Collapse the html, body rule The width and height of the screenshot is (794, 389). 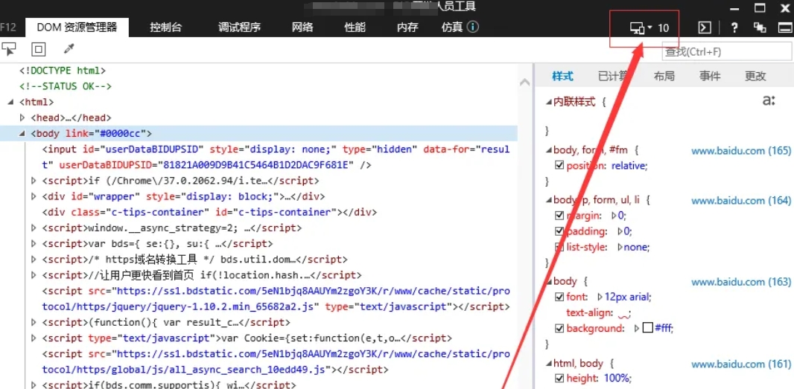click(x=548, y=363)
